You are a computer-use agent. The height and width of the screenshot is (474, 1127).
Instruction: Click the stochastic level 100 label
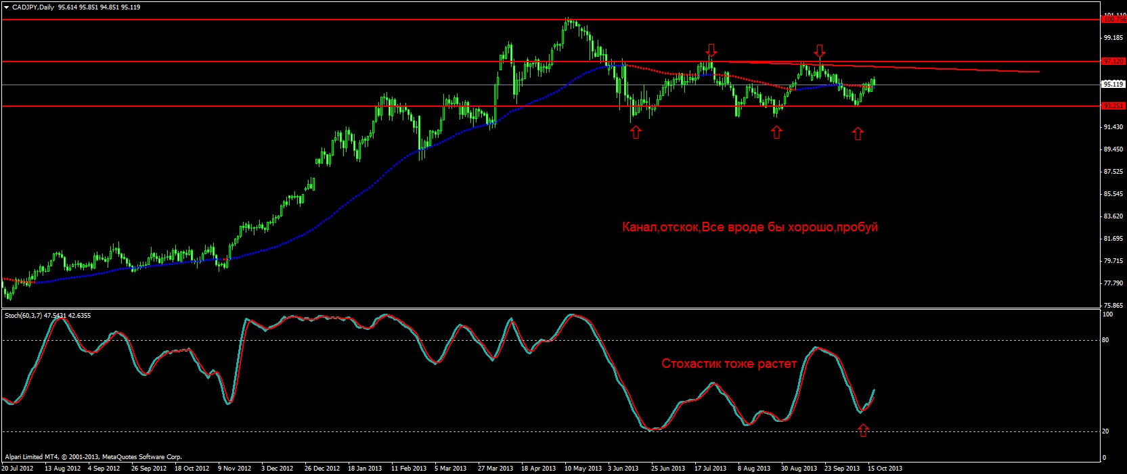tap(1107, 314)
